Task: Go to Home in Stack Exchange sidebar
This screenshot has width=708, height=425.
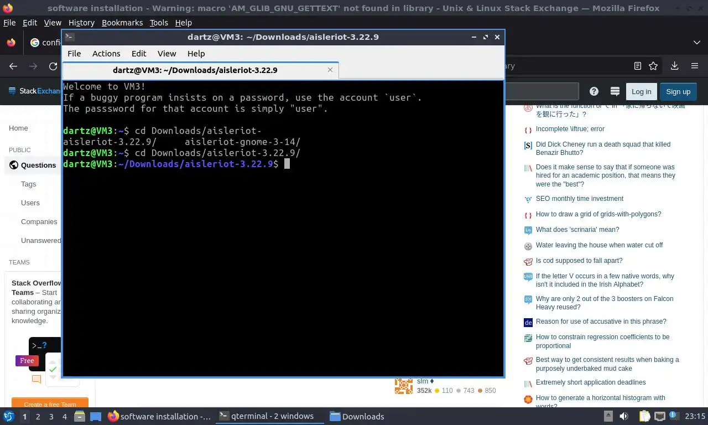Action: click(18, 128)
